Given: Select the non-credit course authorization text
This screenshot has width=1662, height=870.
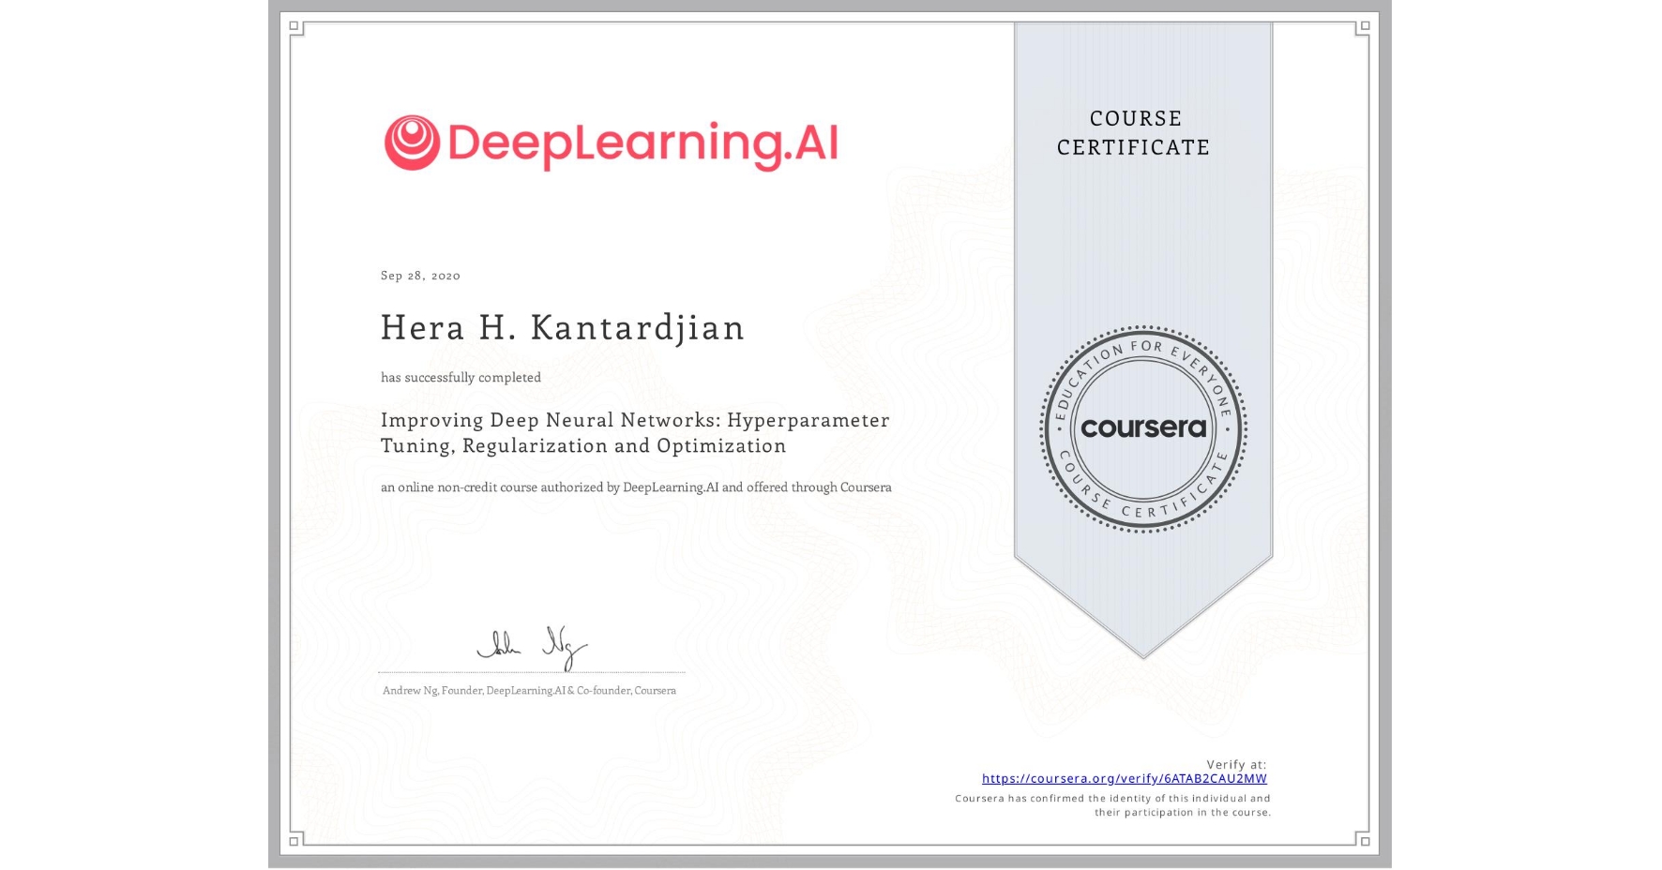Looking at the screenshot, I should tap(636, 487).
